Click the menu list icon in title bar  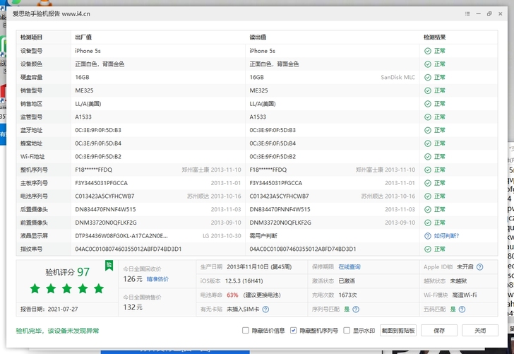pos(467,14)
